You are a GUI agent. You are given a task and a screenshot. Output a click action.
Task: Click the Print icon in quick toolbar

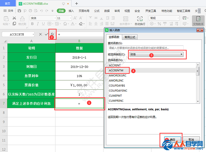pos(30,11)
